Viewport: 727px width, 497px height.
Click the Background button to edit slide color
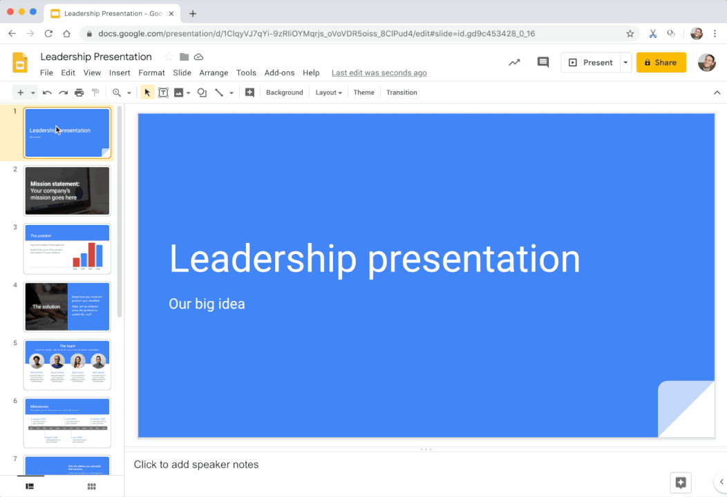pos(284,92)
